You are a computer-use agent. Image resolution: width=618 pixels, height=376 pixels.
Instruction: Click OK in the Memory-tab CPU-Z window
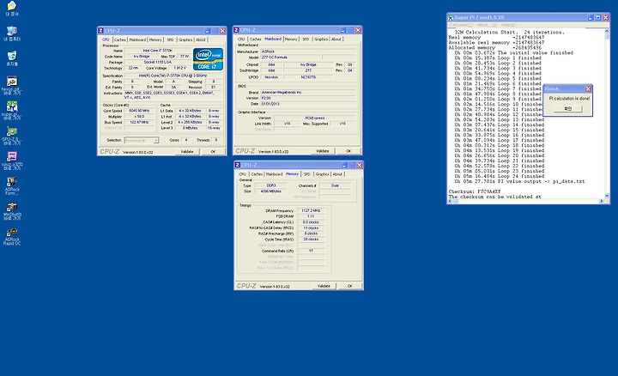tap(350, 286)
